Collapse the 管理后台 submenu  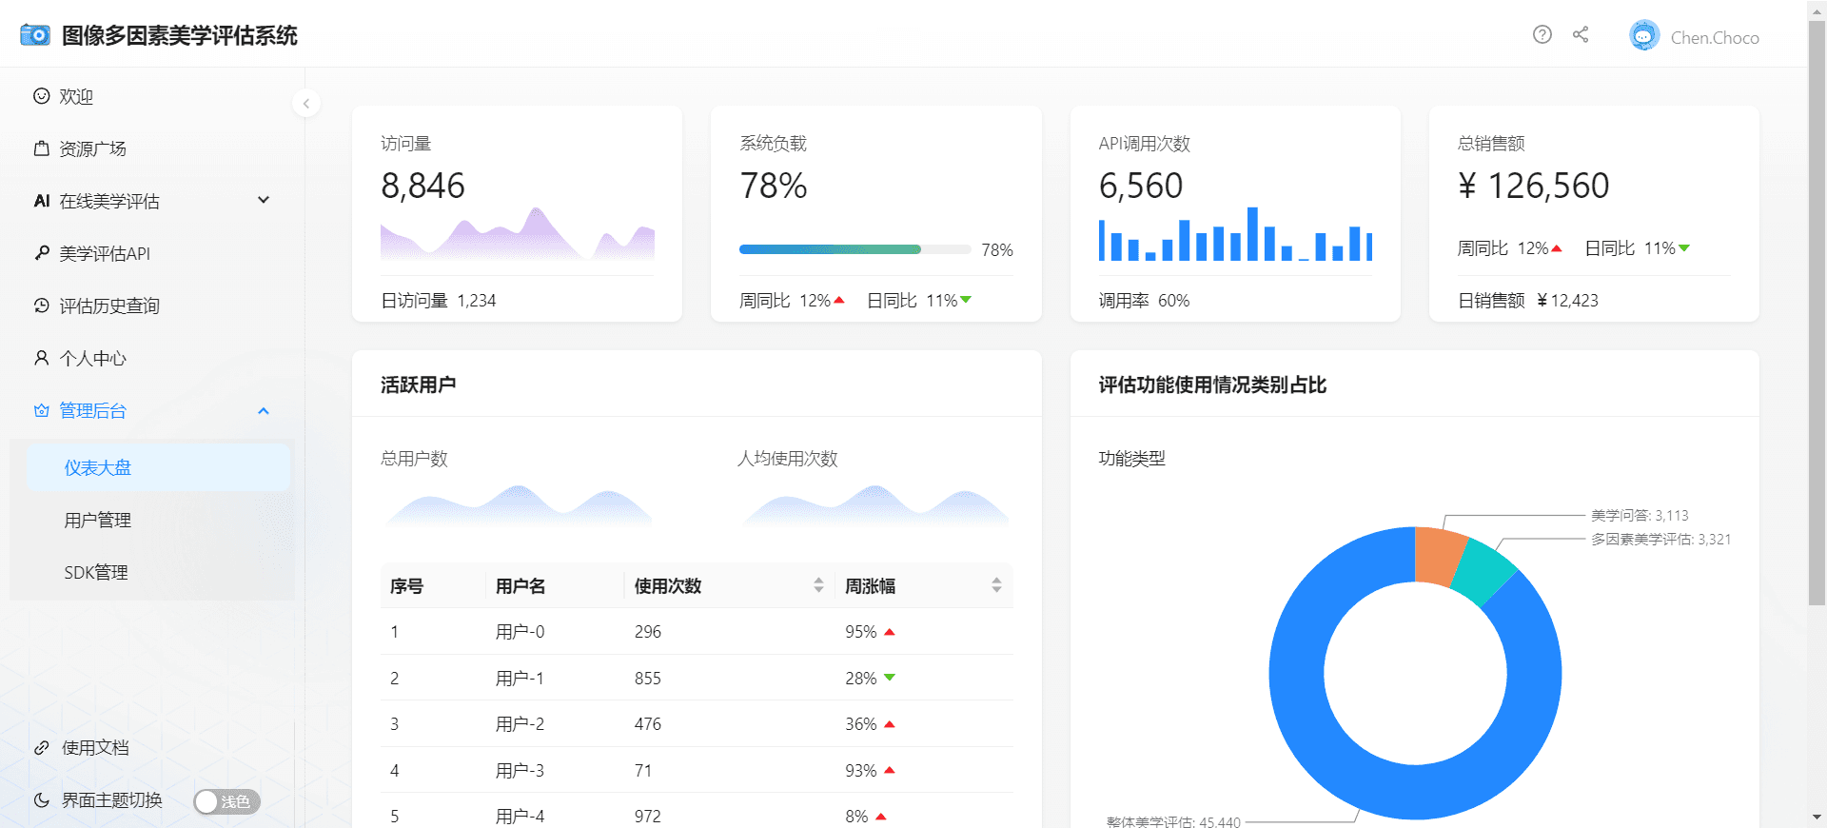(x=152, y=410)
